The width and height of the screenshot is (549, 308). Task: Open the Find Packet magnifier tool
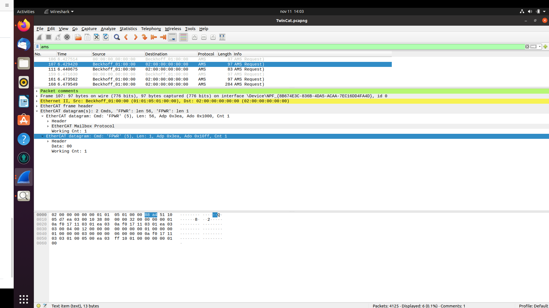point(117,37)
